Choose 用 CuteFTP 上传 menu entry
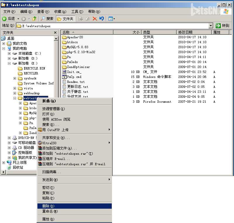 pyautogui.click(x=75, y=130)
